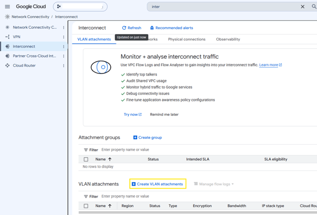The height and width of the screenshot is (215, 317).
Task: Open the hamburger navigation menu
Action: pos(8,7)
